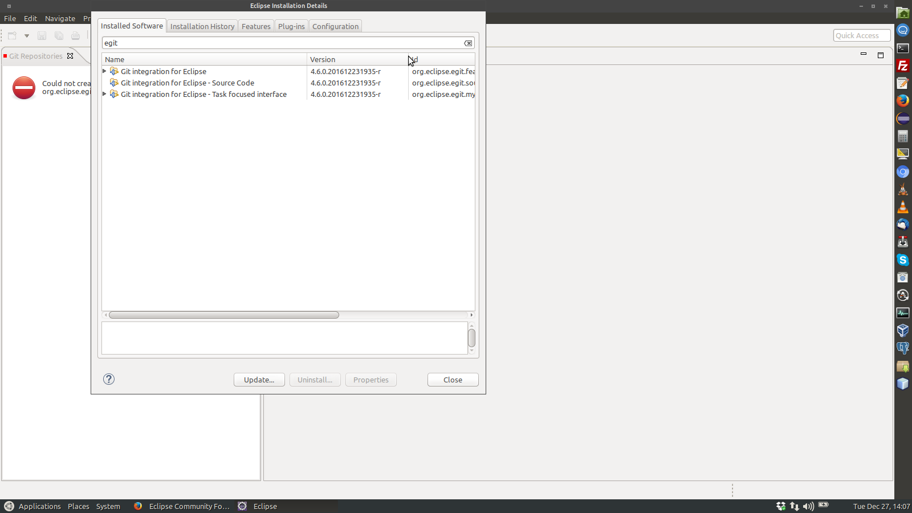912x513 pixels.
Task: Click the Print toolbar icon in Eclipse
Action: click(75, 36)
